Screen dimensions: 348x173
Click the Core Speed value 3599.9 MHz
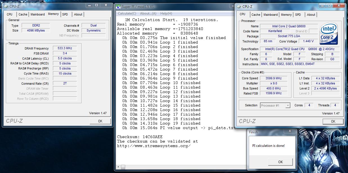tap(274, 78)
